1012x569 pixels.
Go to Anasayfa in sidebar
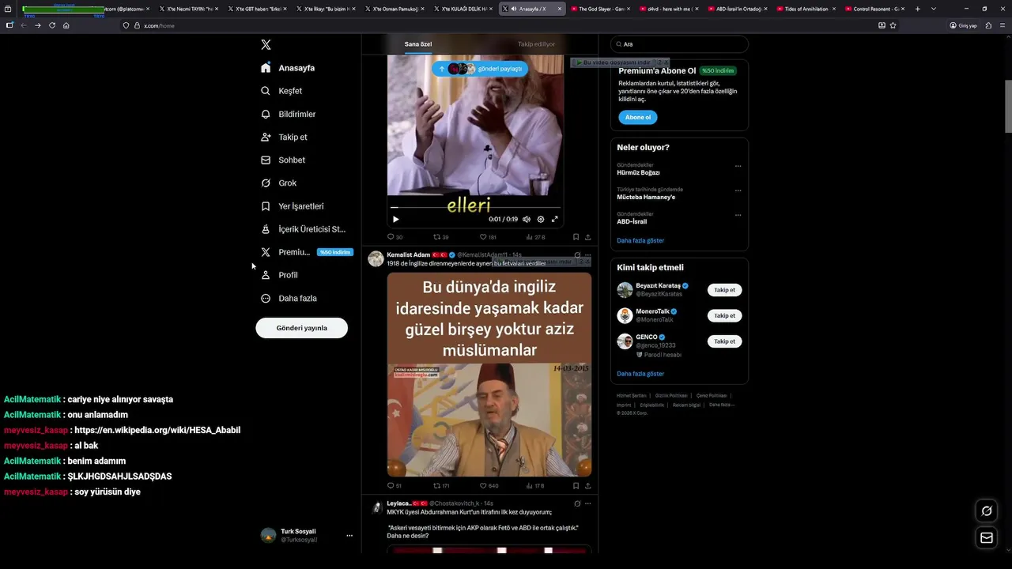tap(288, 68)
